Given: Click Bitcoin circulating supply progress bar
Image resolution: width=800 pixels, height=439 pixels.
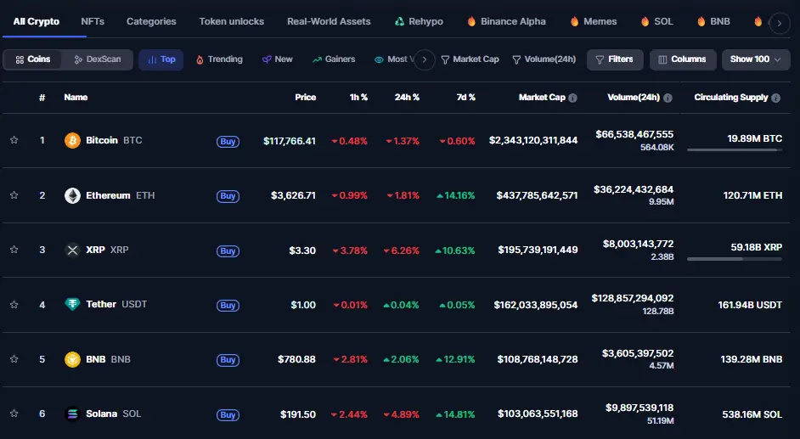Looking at the screenshot, I should point(735,150).
